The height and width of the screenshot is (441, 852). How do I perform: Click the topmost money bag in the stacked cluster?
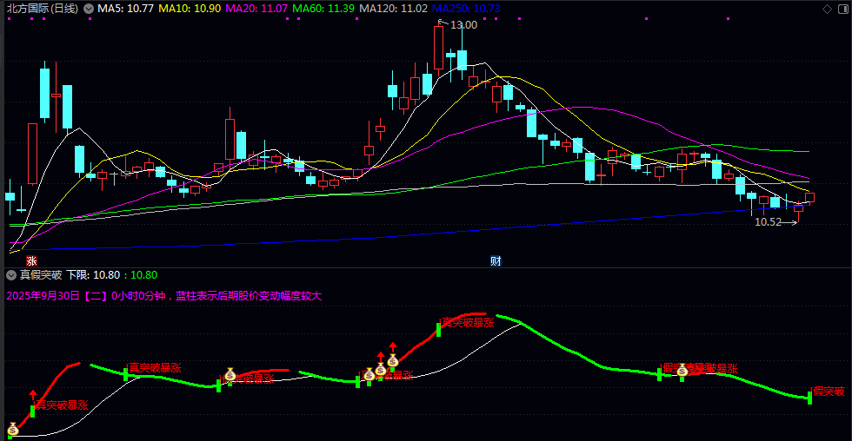pos(392,360)
